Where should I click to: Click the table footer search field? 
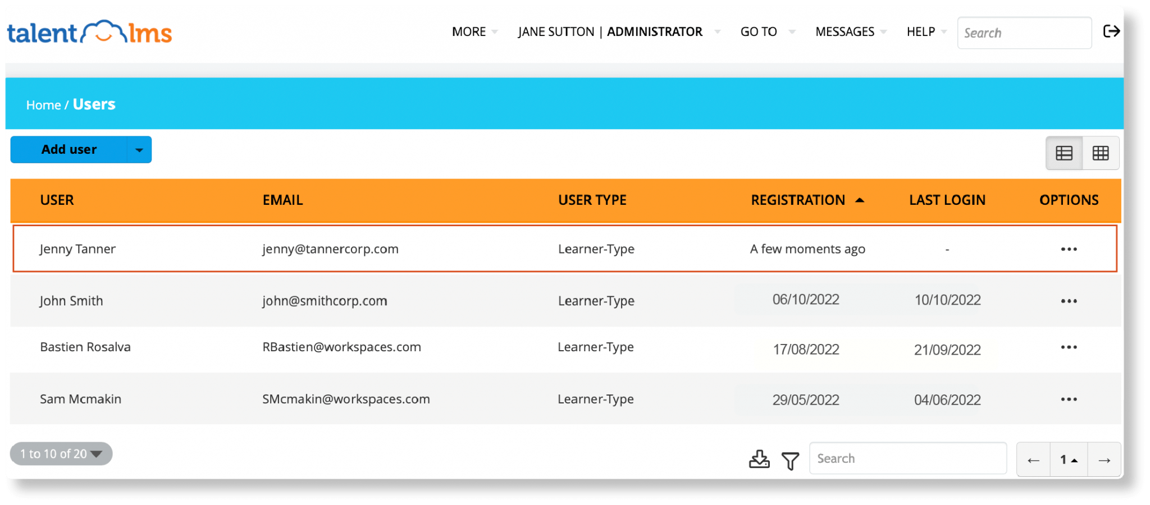coord(907,458)
